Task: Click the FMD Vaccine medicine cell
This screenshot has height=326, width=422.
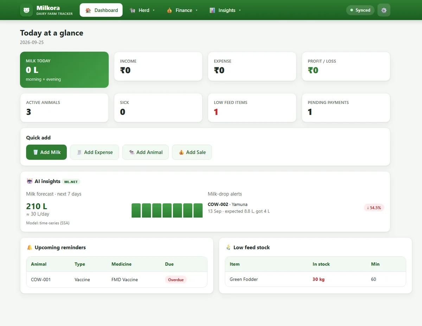Action: [124, 280]
